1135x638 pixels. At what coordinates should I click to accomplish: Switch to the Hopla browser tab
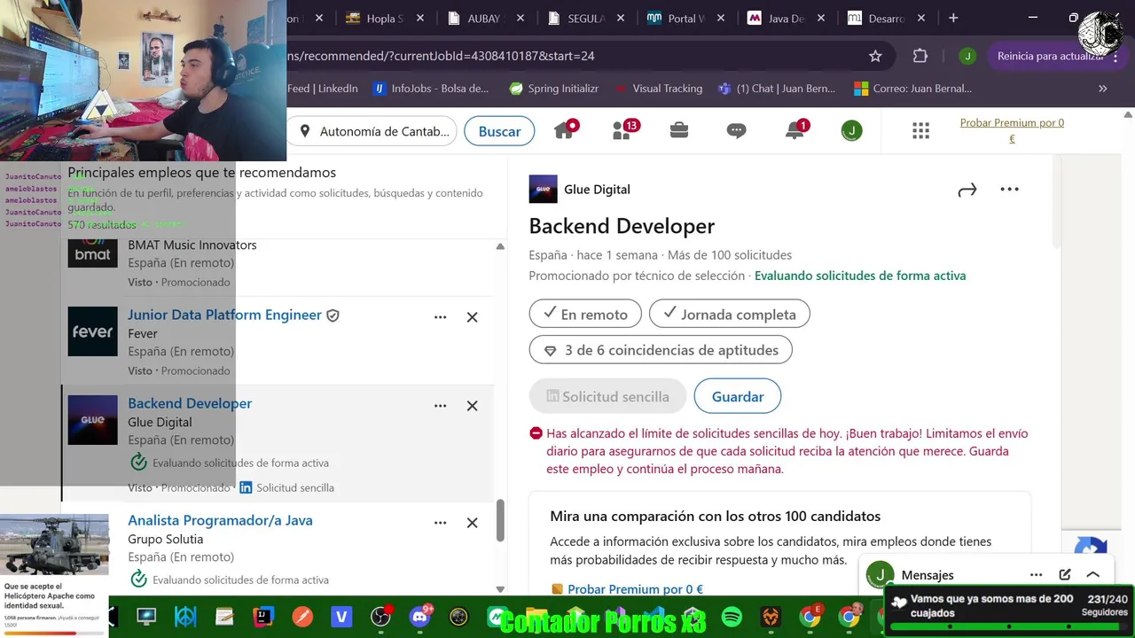point(385,18)
